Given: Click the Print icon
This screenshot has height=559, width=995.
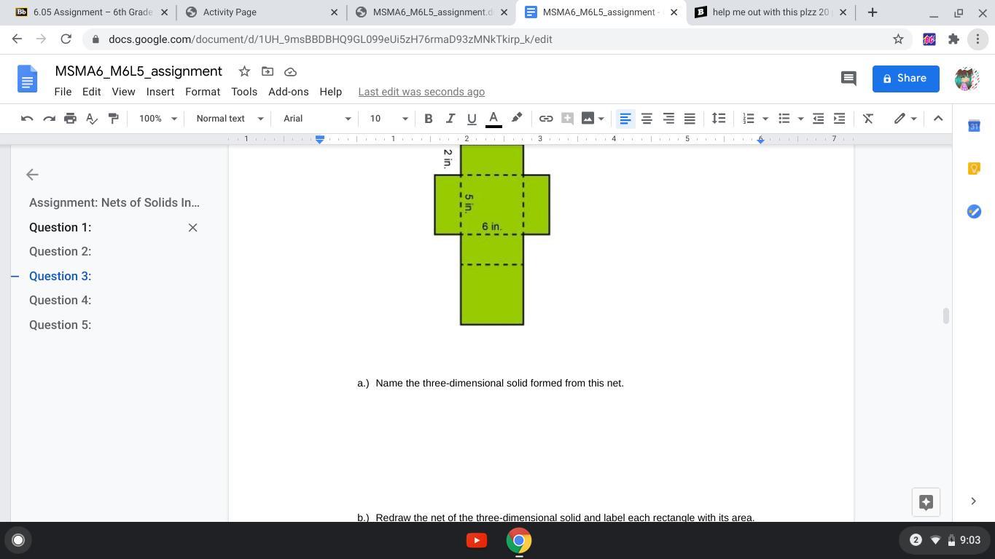Looking at the screenshot, I should point(70,119).
